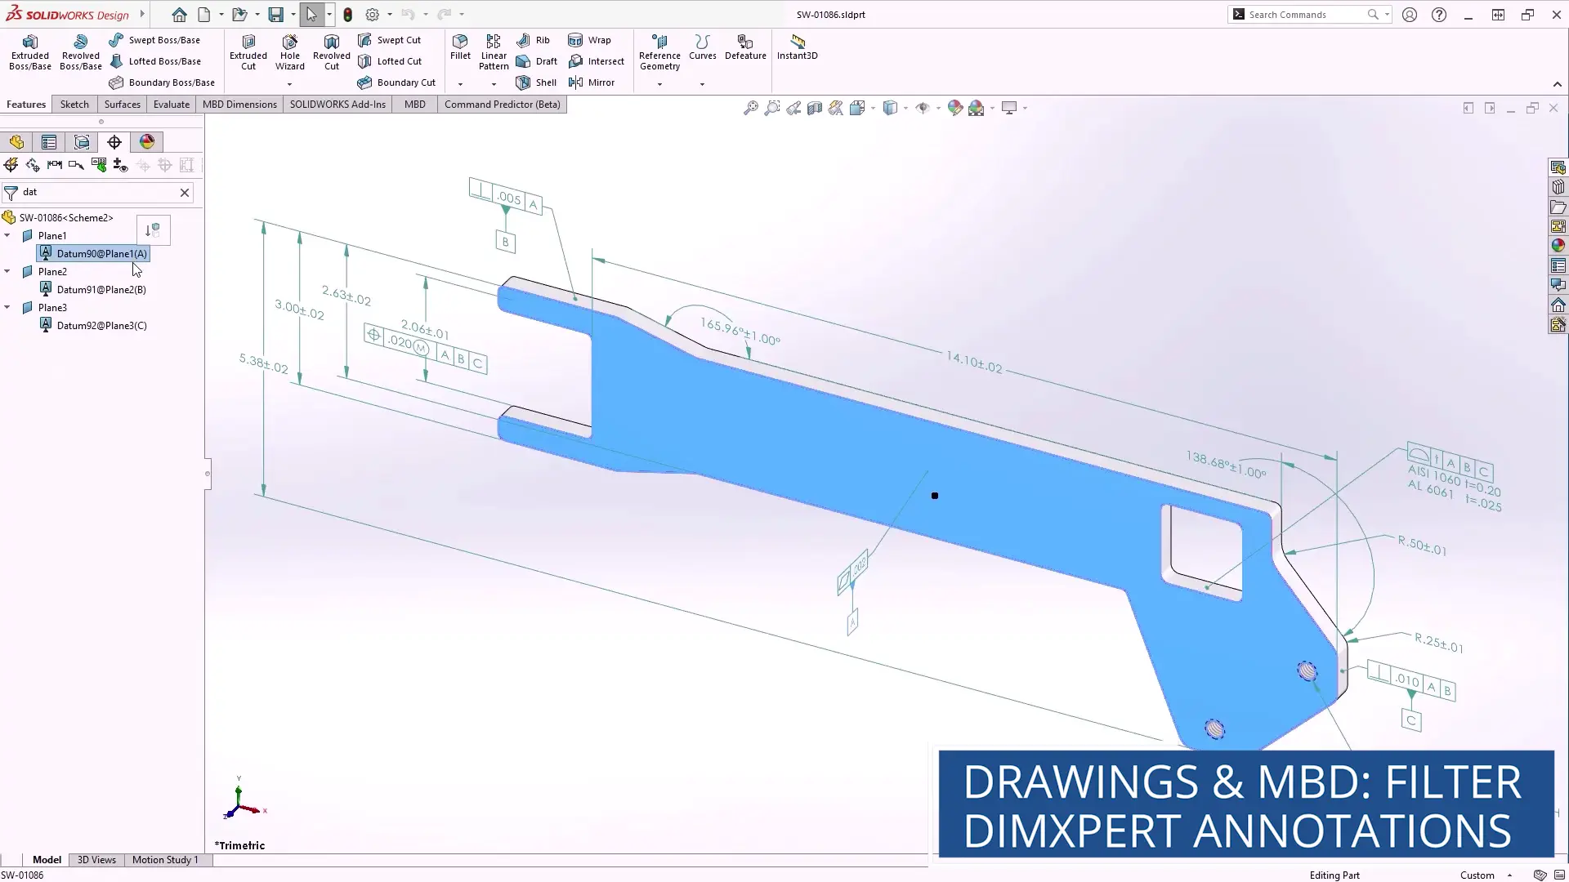Open the Hole Wizard tool
1569x882 pixels.
(x=289, y=51)
